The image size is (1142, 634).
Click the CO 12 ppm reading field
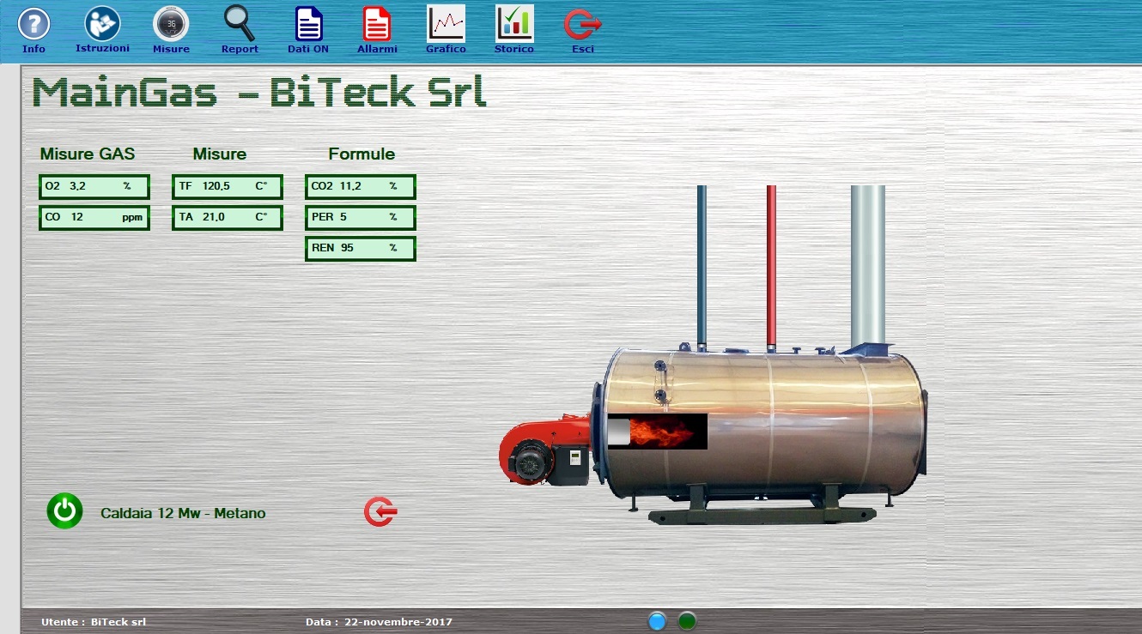point(94,218)
